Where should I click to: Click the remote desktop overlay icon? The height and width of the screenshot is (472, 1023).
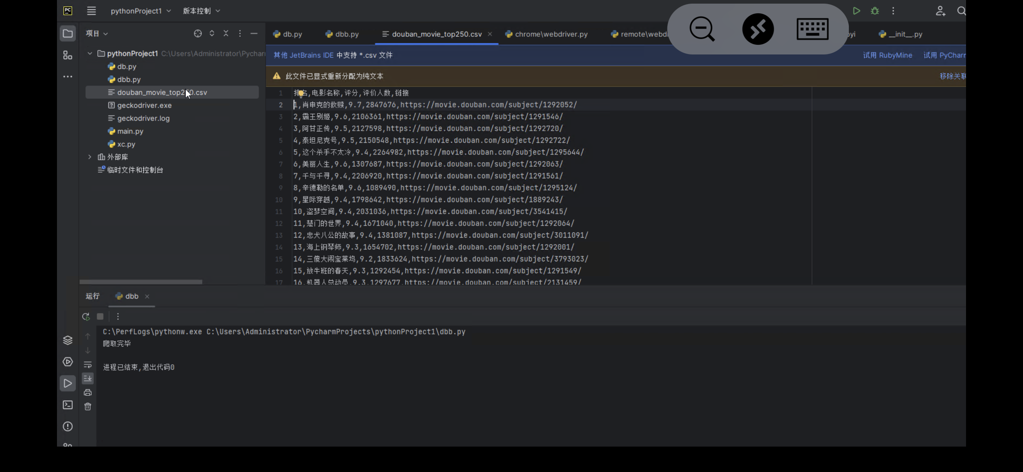point(758,29)
